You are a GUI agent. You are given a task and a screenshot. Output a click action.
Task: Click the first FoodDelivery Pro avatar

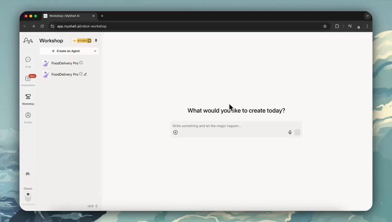pyautogui.click(x=46, y=63)
